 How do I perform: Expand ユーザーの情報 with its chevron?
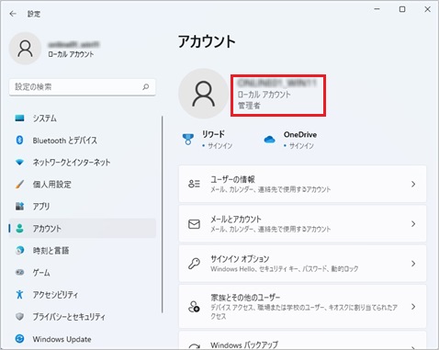point(413,184)
